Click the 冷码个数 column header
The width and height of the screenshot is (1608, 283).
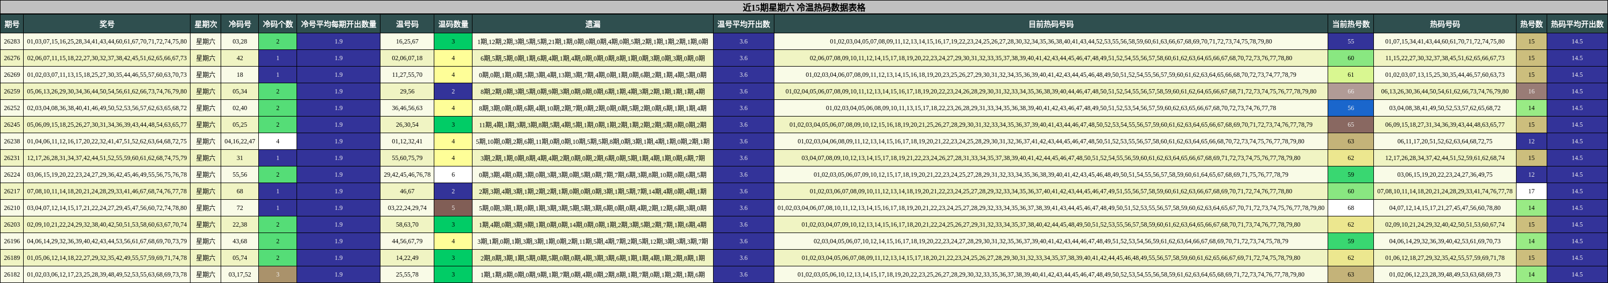click(278, 24)
